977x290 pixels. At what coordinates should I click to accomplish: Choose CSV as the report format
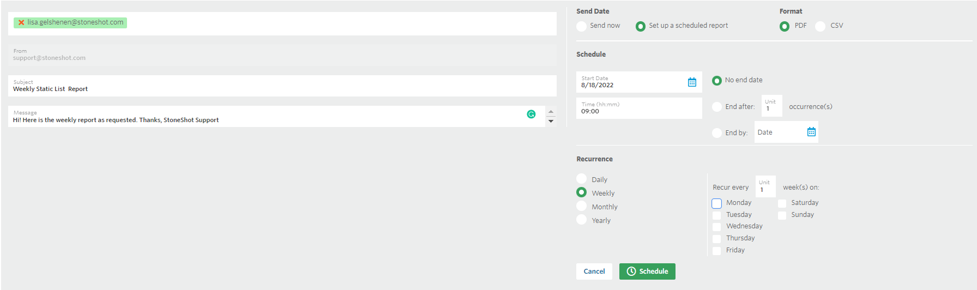[820, 26]
